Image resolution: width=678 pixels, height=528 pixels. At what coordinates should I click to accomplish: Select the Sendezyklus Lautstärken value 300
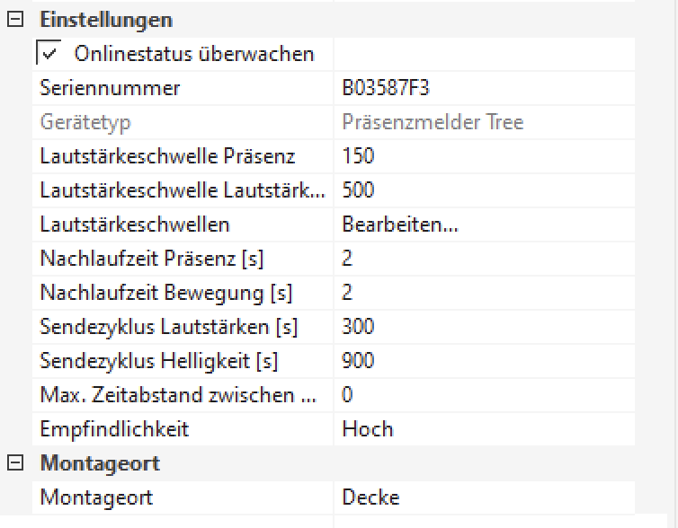click(358, 327)
